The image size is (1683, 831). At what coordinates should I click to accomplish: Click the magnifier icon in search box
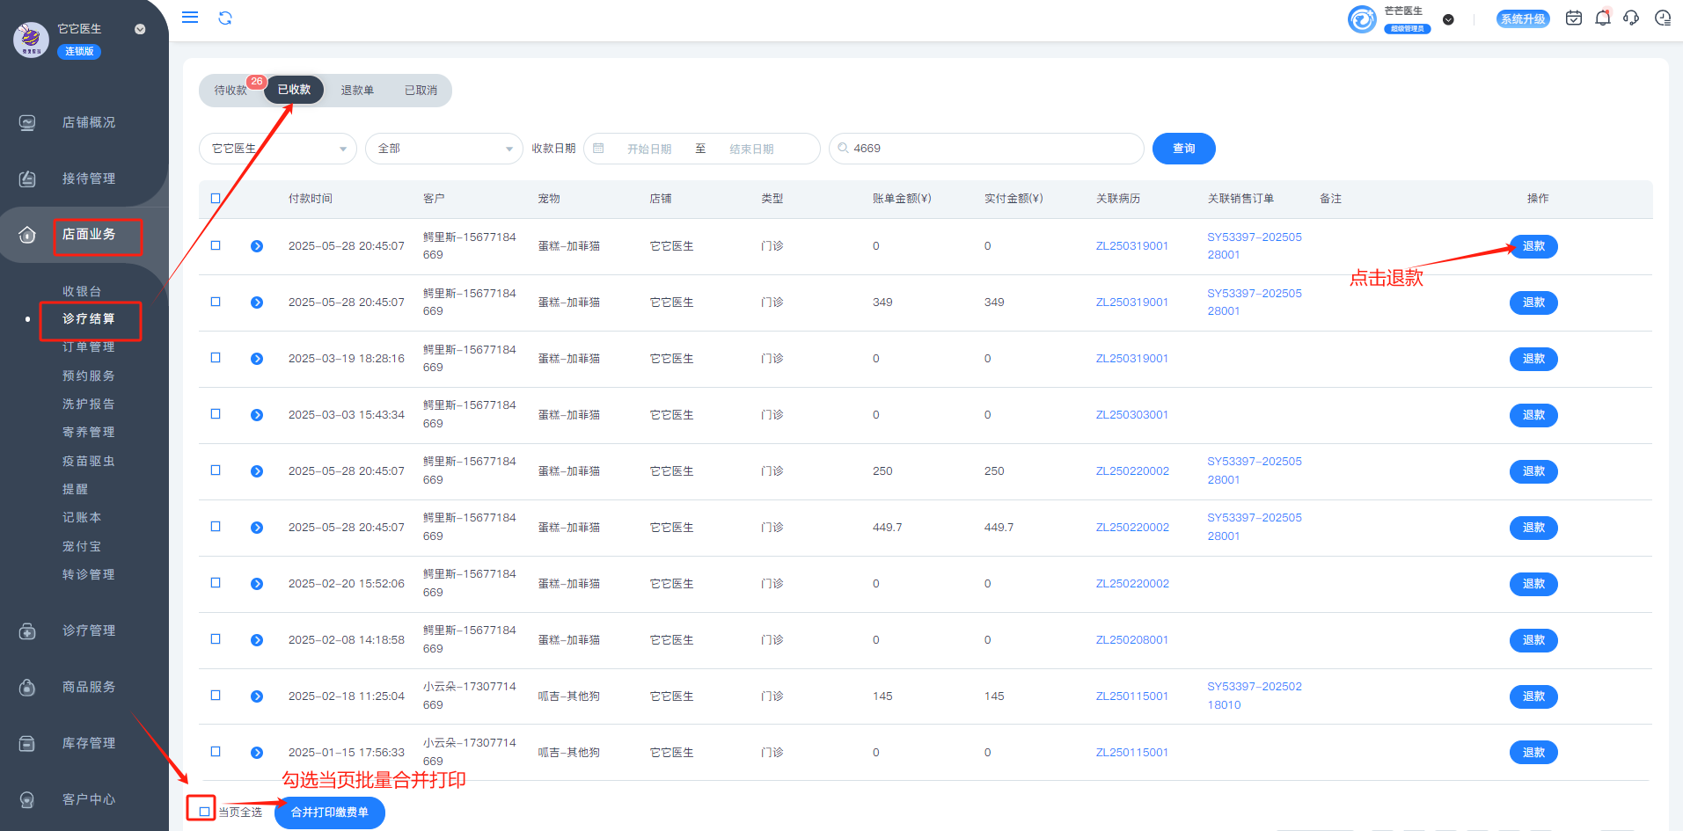843,149
